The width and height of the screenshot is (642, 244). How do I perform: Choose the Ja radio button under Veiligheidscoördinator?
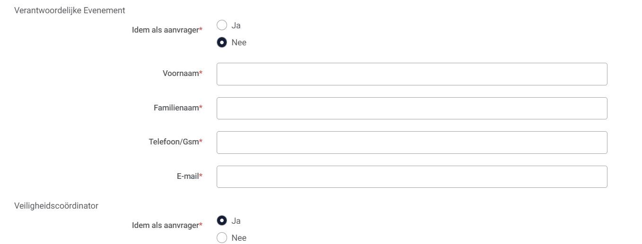click(x=222, y=221)
